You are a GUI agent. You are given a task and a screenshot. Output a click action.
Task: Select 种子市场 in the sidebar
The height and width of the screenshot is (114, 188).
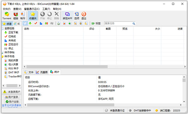point(9,56)
